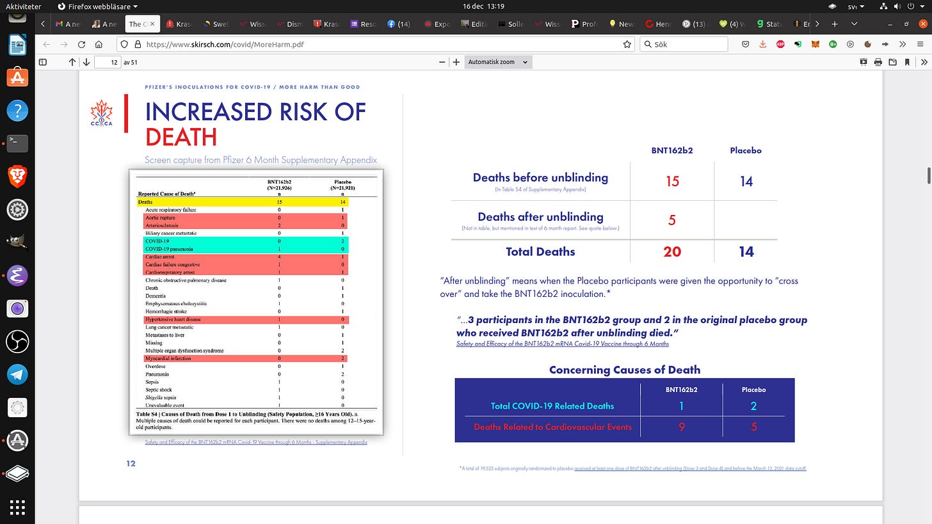Image resolution: width=932 pixels, height=524 pixels.
Task: Switch to the 'Henr' tab
Action: [x=659, y=24]
